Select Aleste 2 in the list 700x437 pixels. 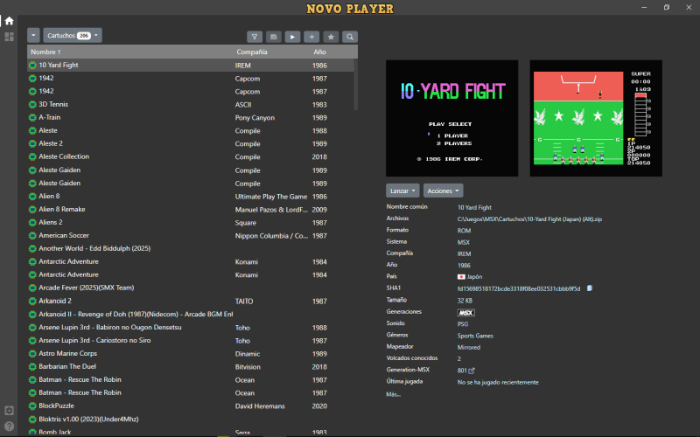click(x=191, y=143)
